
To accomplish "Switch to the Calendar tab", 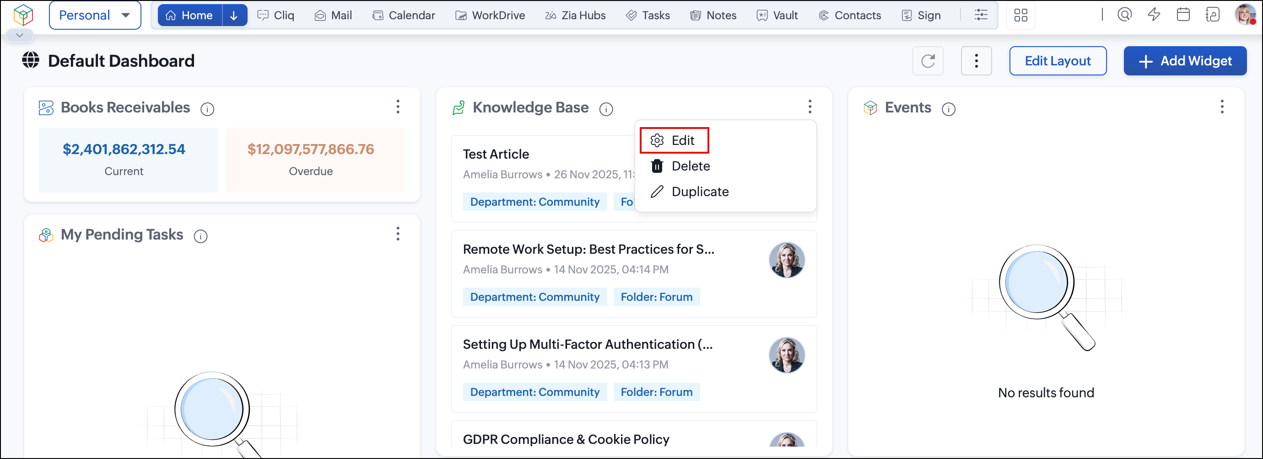I will [x=404, y=15].
